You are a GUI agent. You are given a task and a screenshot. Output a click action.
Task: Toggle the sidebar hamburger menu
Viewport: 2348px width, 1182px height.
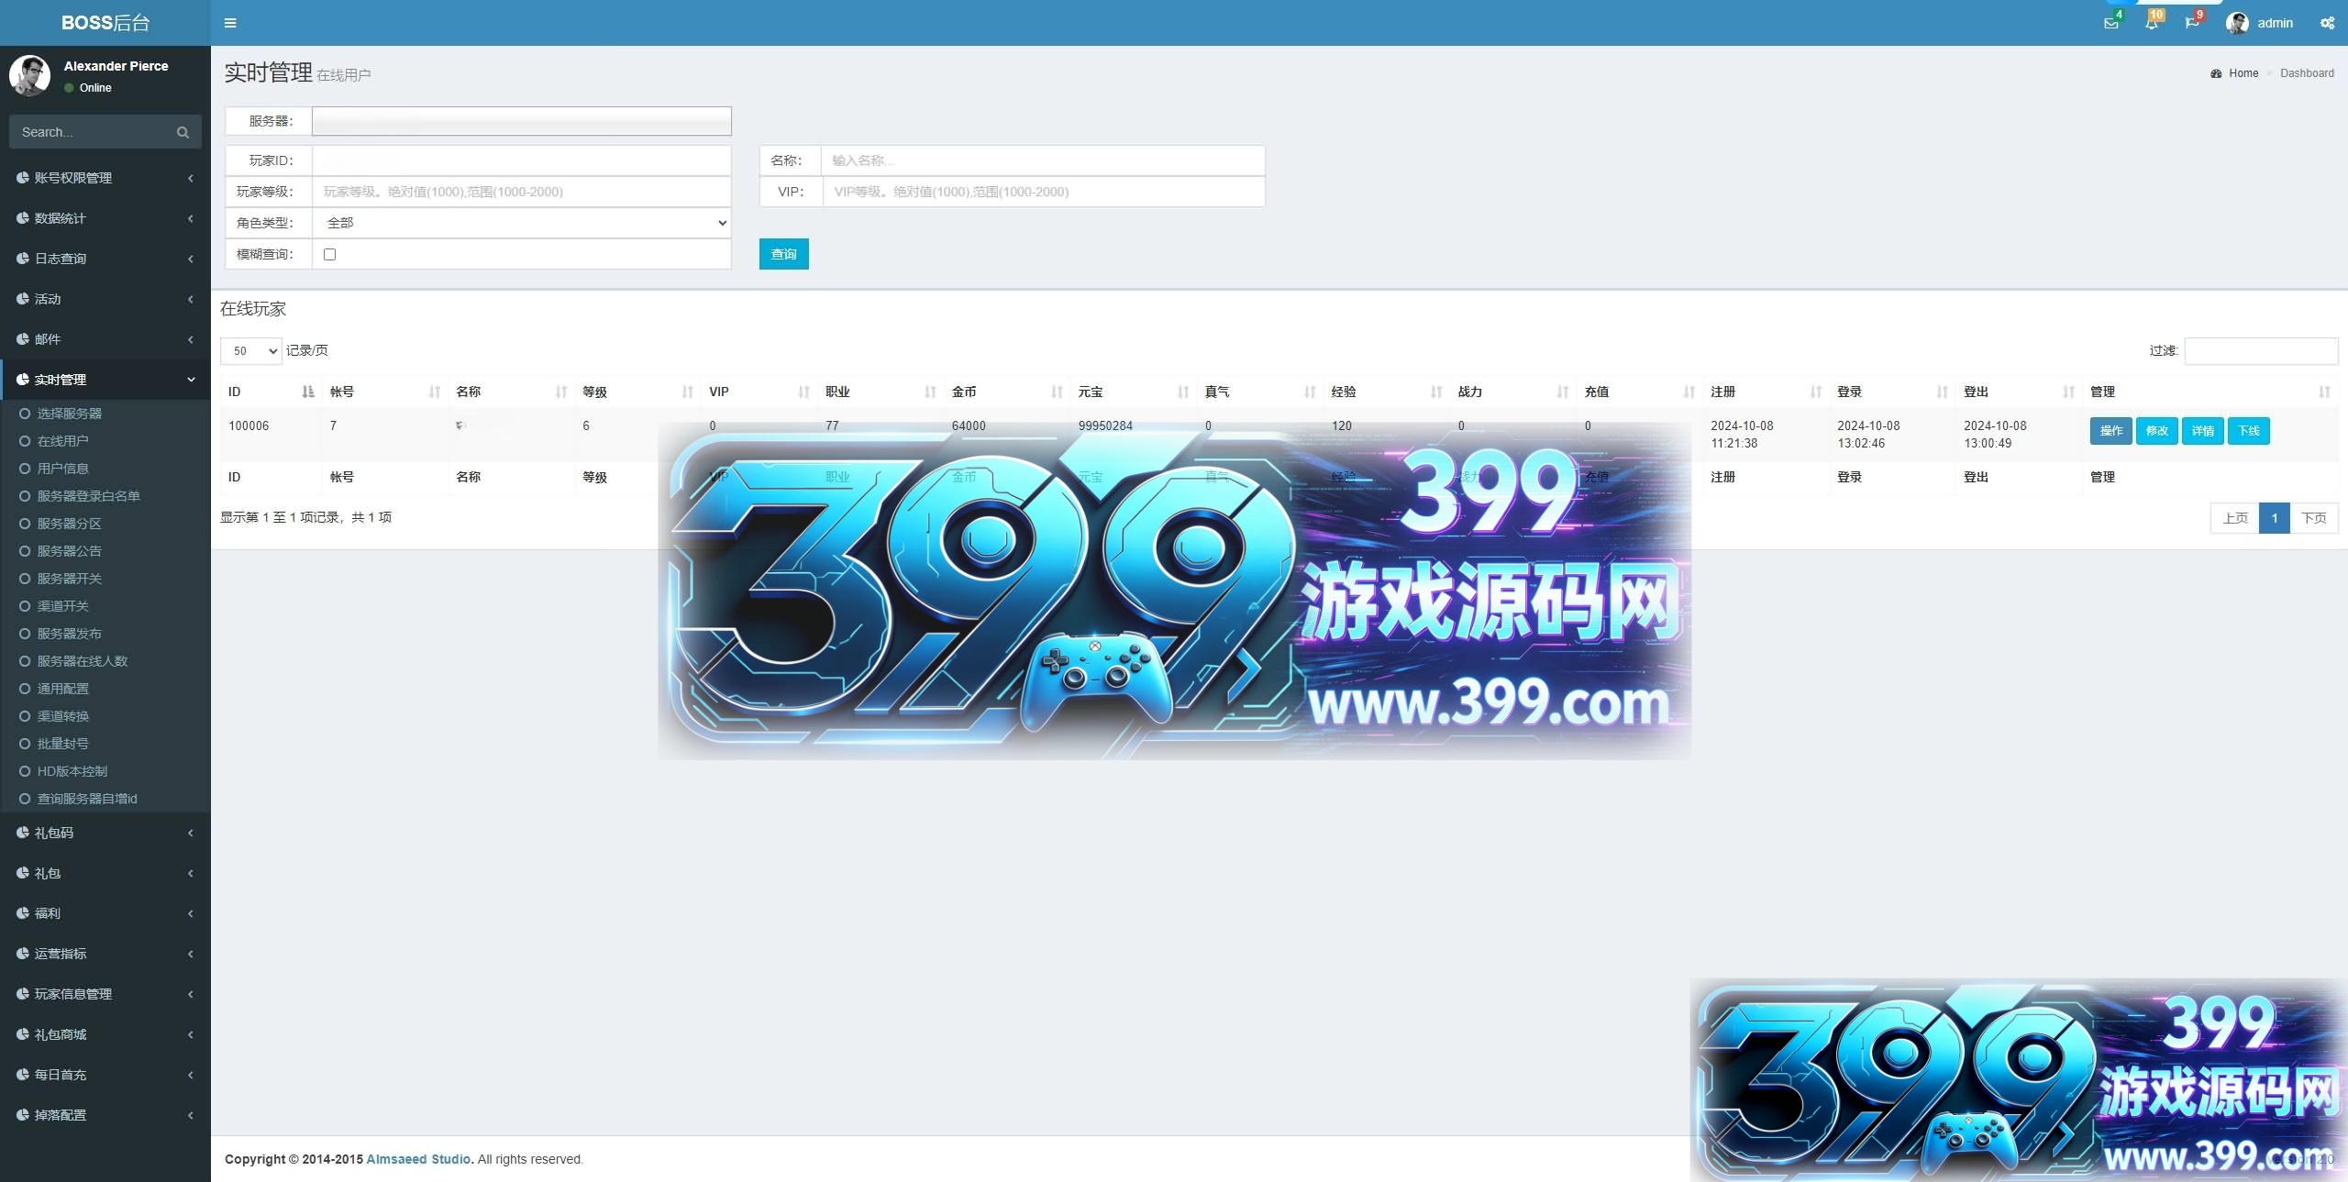coord(230,23)
